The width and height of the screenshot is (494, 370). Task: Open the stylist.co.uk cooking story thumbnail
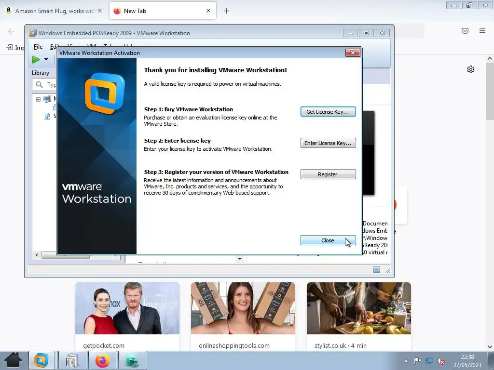click(x=359, y=308)
